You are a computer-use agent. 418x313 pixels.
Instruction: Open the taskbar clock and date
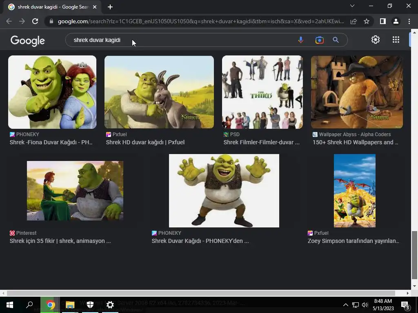tap(383, 305)
